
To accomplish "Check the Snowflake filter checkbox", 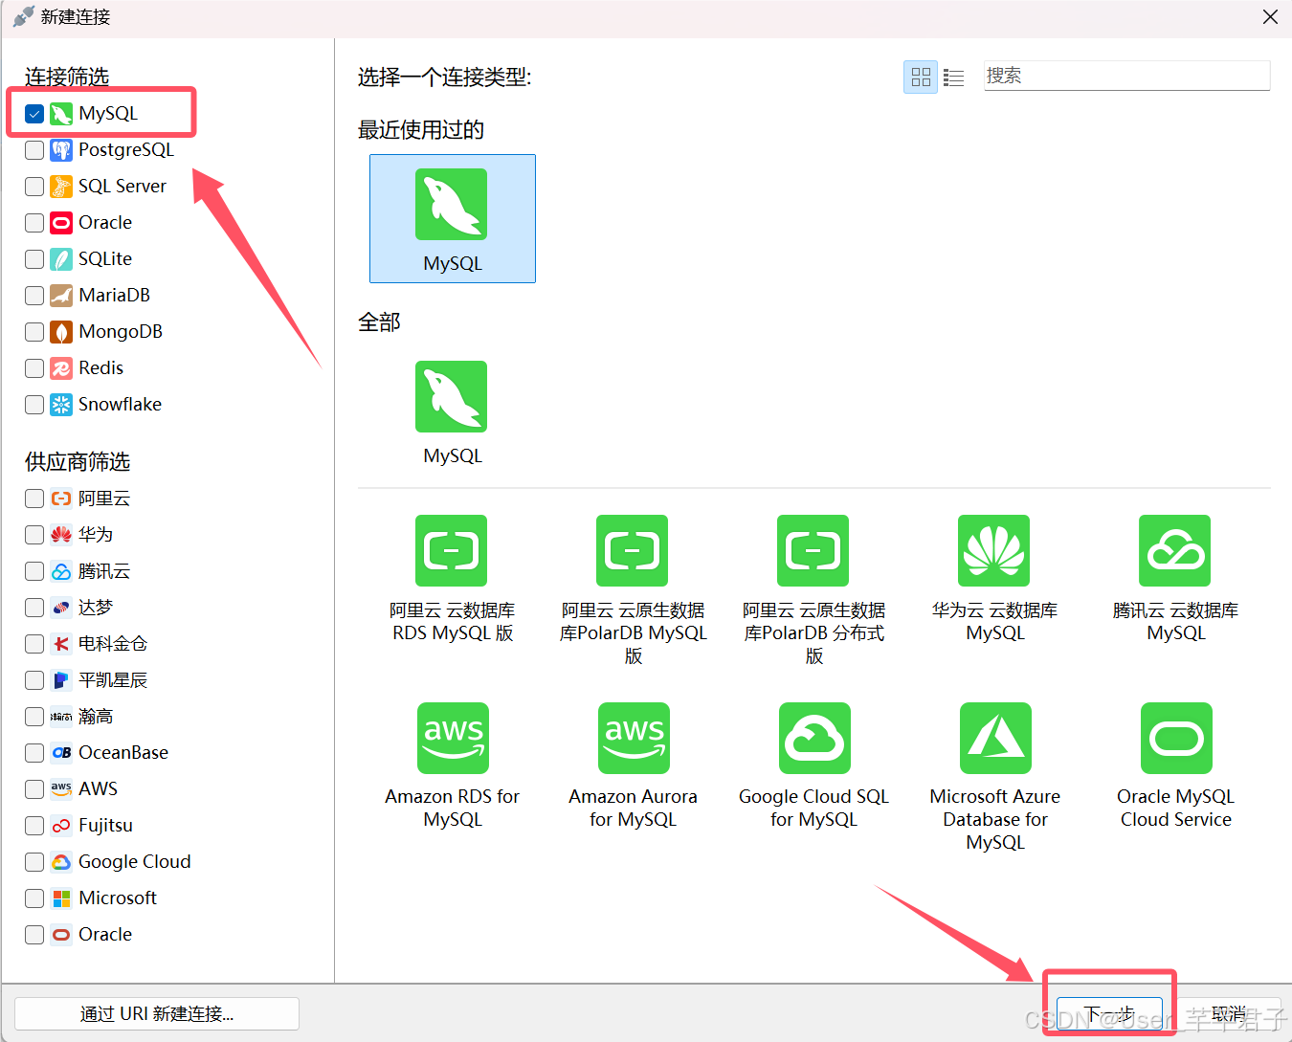I will coord(34,405).
